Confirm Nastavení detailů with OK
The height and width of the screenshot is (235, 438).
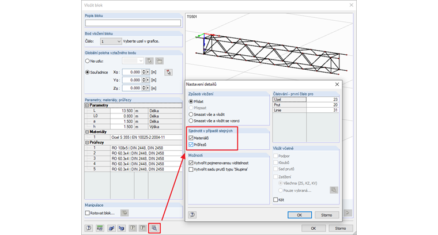point(300,215)
